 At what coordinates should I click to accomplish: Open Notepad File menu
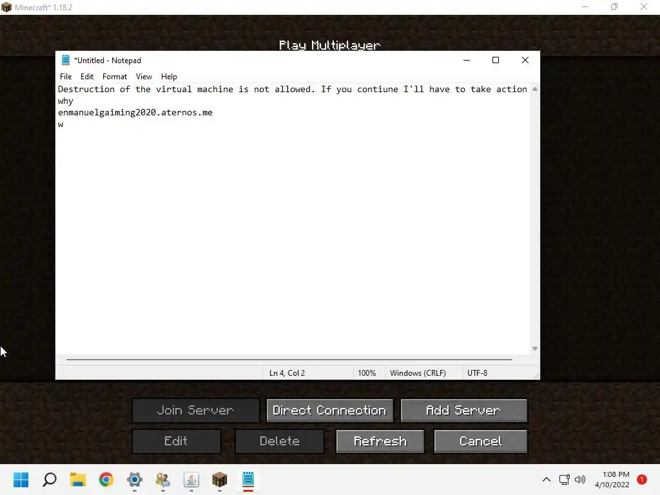(66, 77)
